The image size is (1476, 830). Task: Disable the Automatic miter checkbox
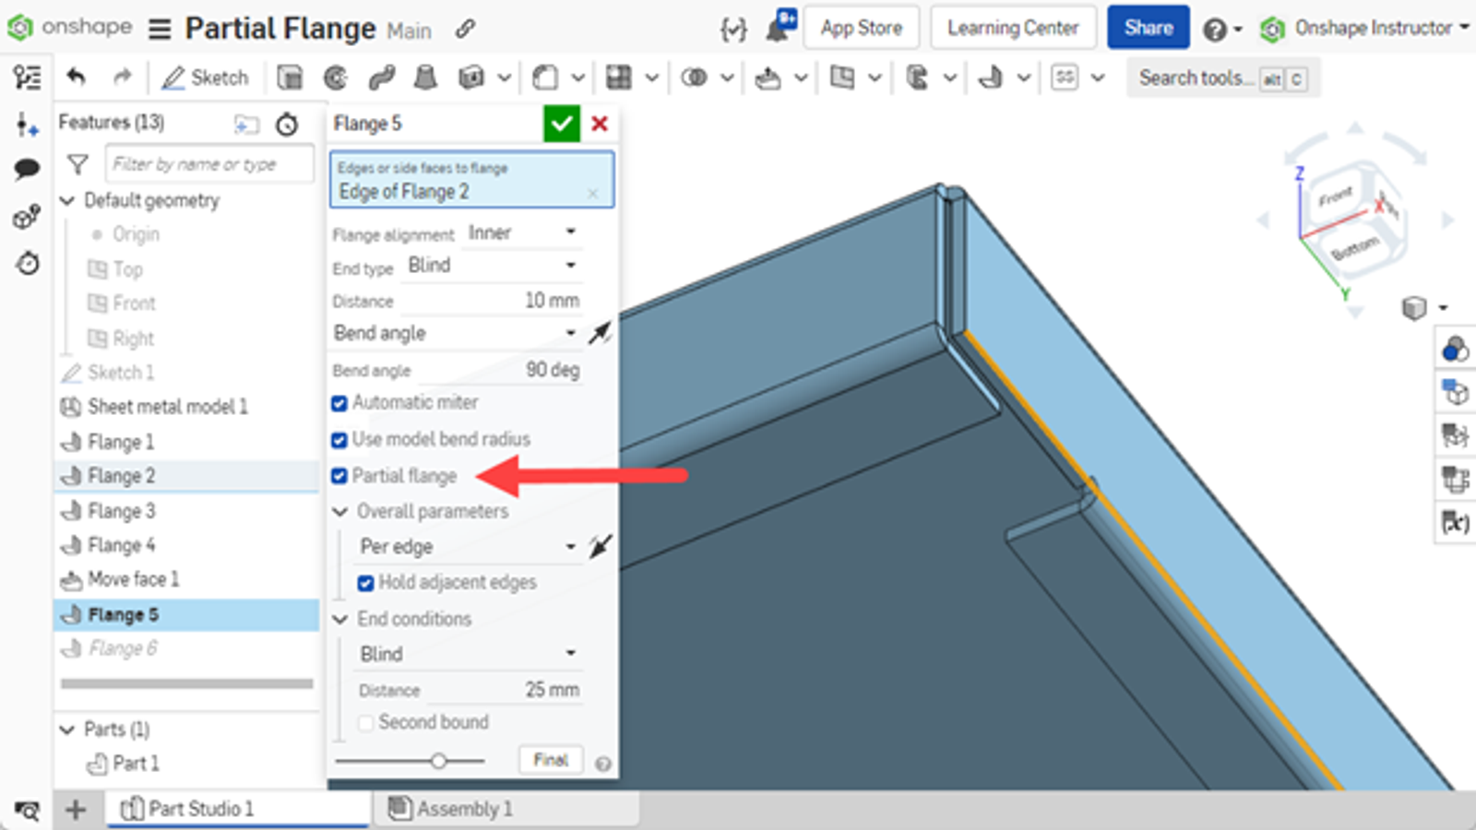(339, 402)
